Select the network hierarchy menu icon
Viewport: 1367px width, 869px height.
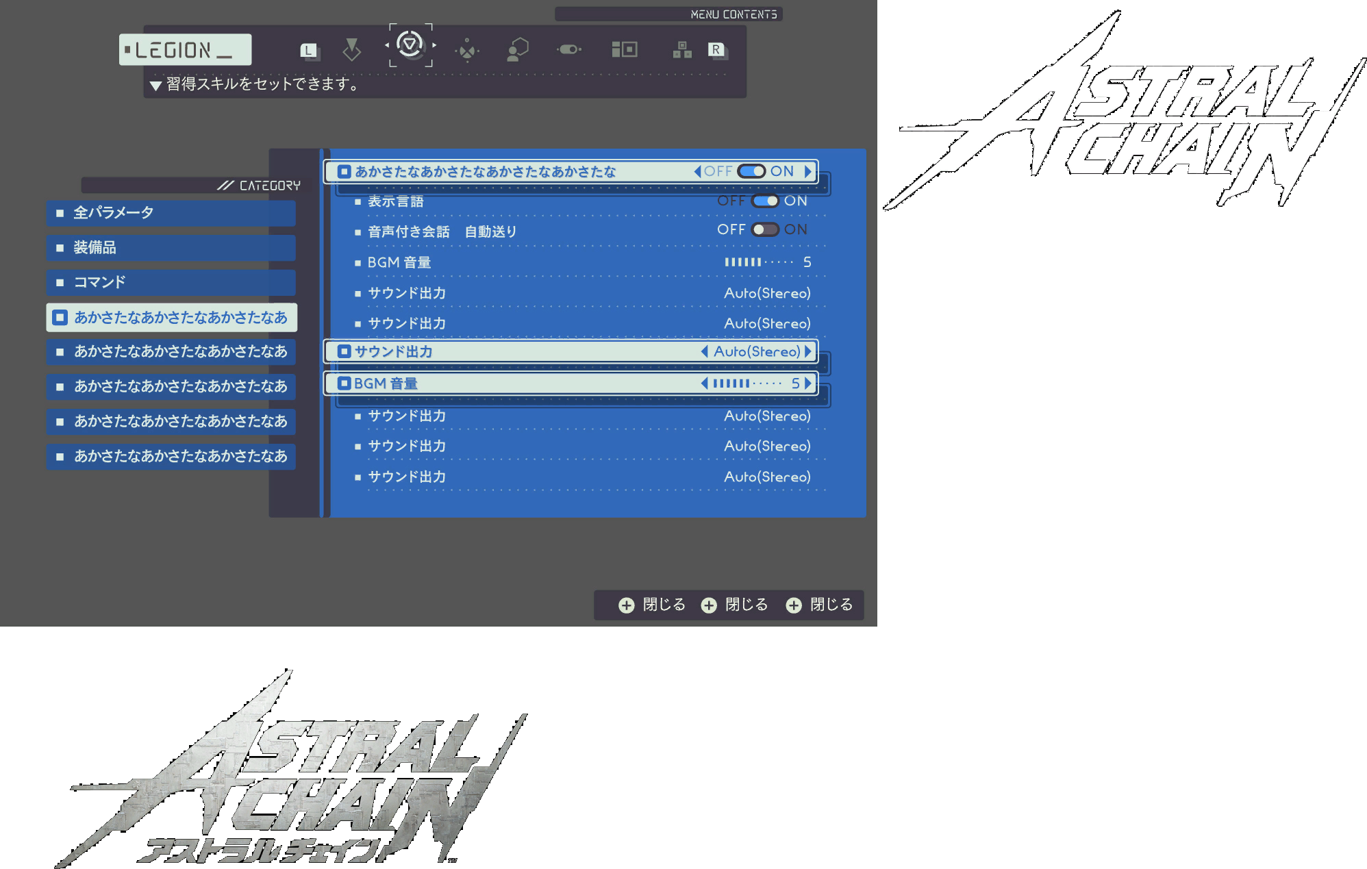[x=681, y=49]
